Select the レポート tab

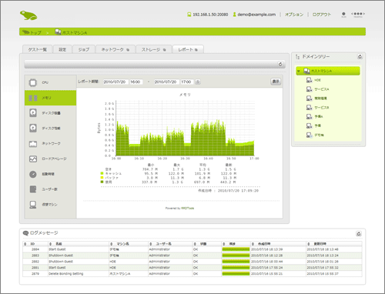188,49
